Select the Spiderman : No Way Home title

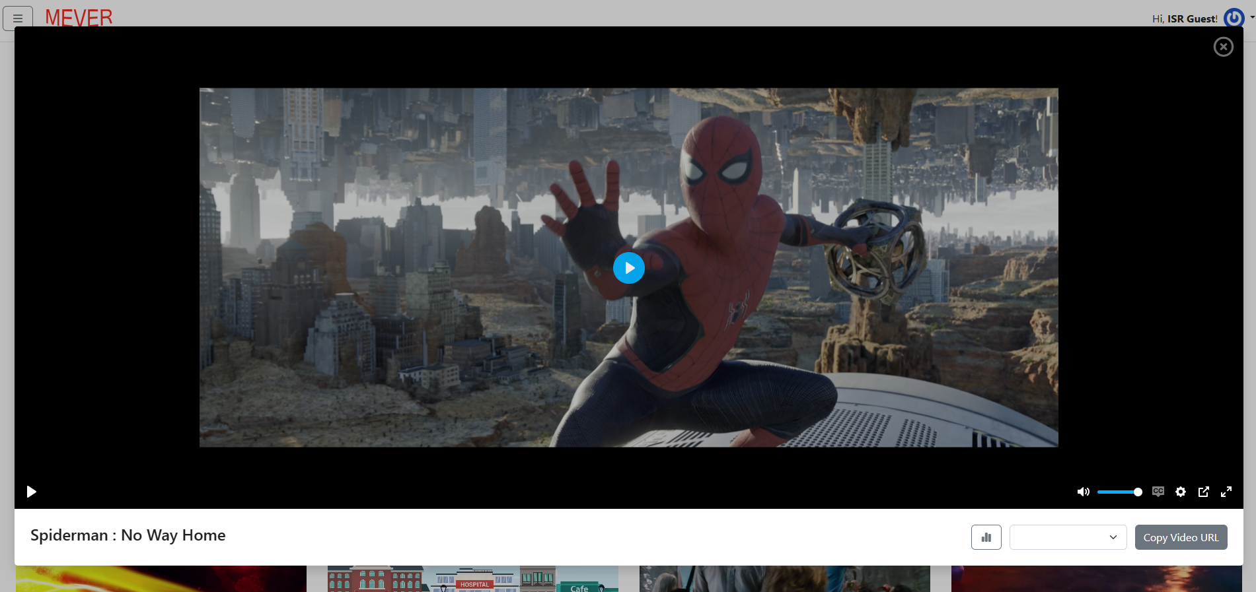pos(128,535)
